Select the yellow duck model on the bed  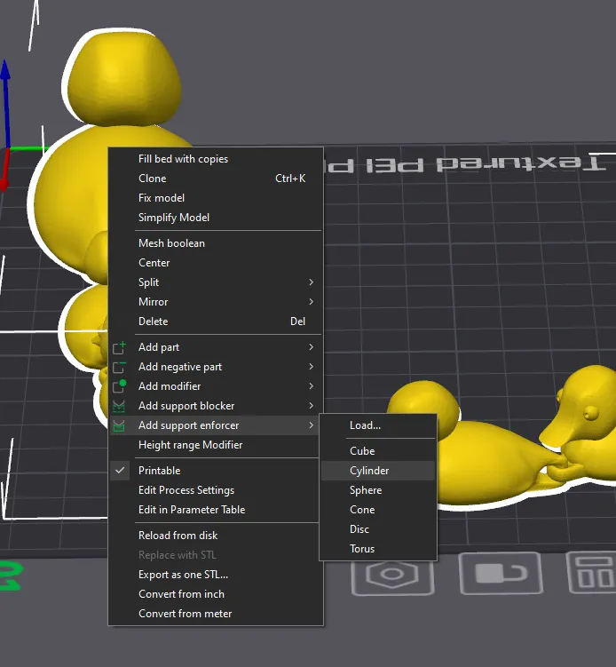pos(489,459)
